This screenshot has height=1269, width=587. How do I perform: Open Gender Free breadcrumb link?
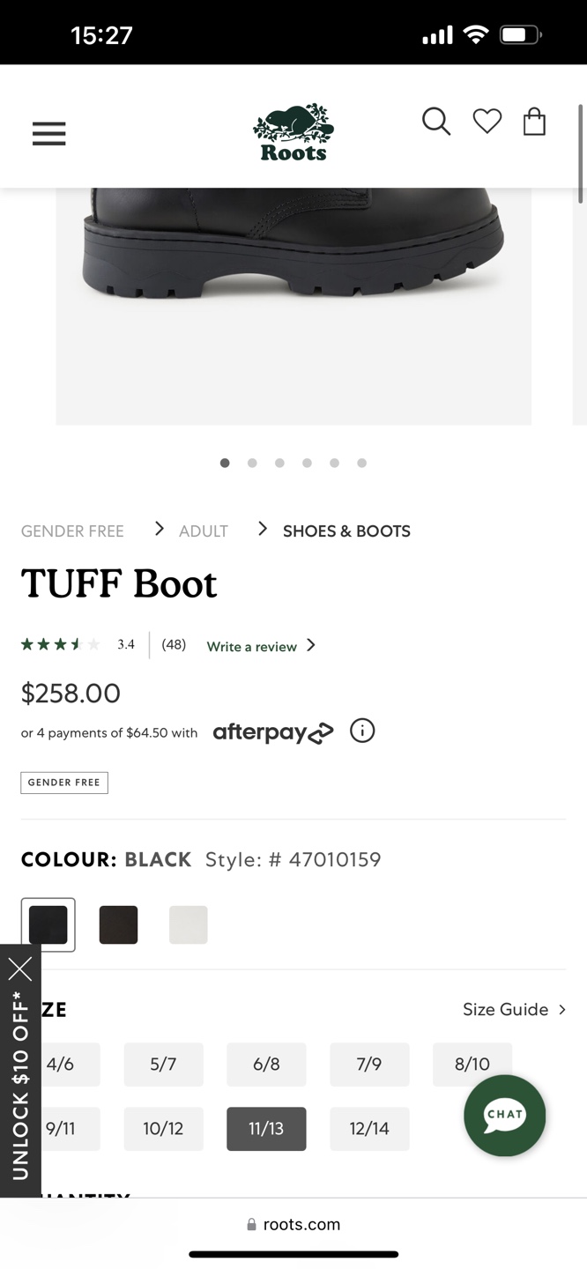click(x=72, y=531)
